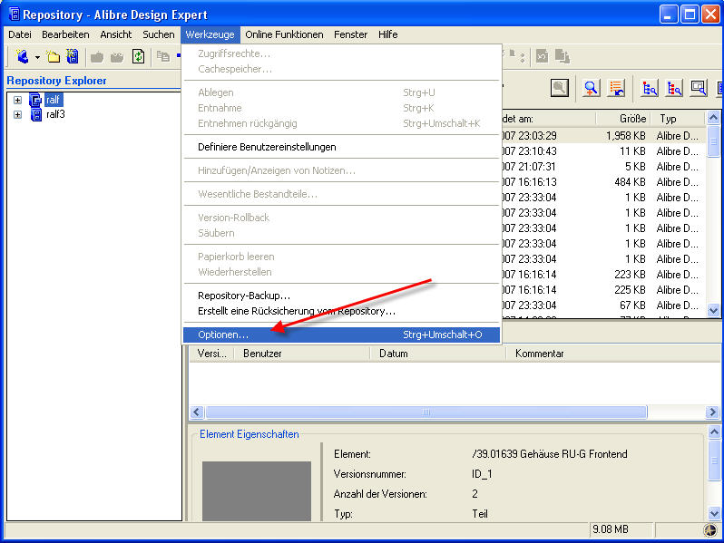The image size is (724, 543).
Task: Click the application icon in title bar
Action: click(15, 15)
